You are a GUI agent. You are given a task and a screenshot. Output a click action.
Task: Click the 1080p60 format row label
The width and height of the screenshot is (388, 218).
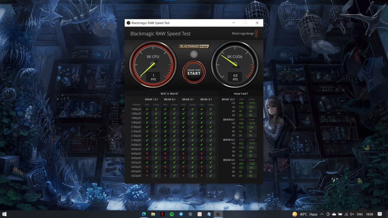(136, 122)
